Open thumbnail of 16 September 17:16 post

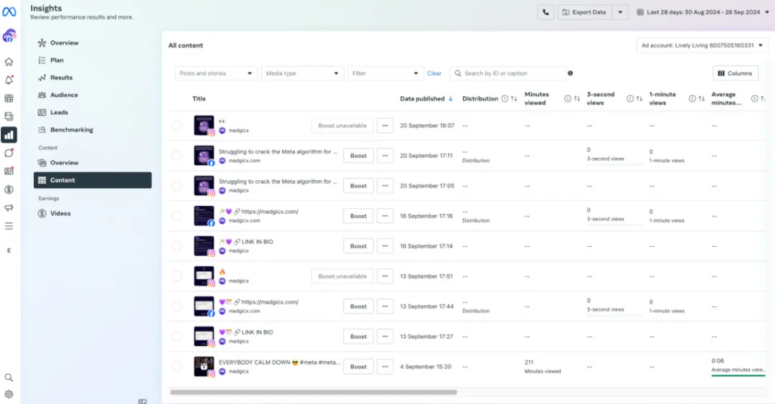click(x=204, y=215)
